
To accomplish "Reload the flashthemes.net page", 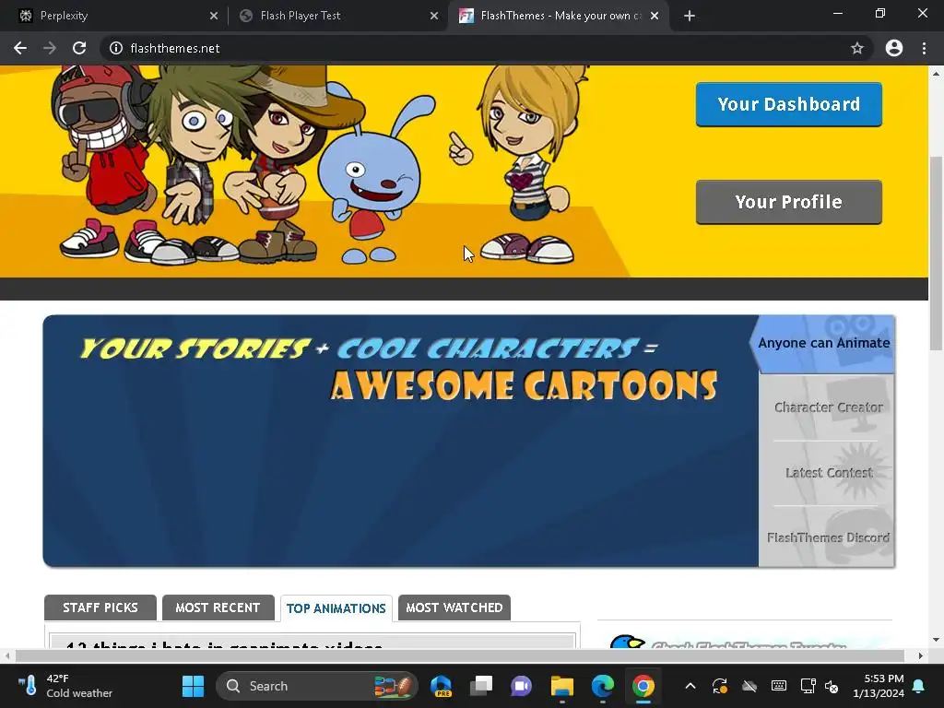I will click(79, 48).
